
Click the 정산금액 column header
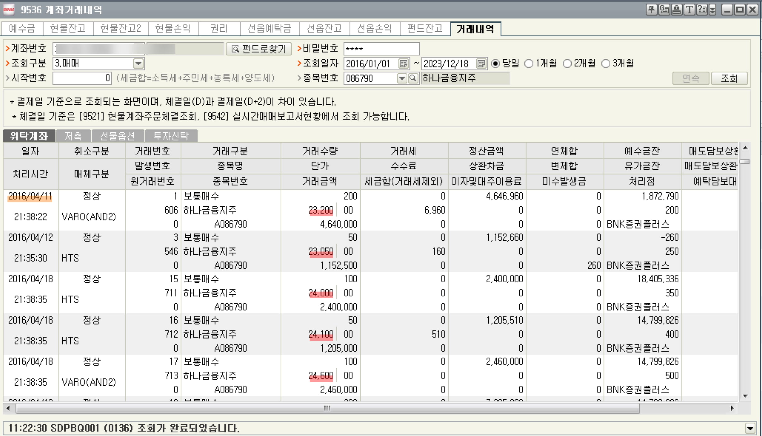pos(487,151)
